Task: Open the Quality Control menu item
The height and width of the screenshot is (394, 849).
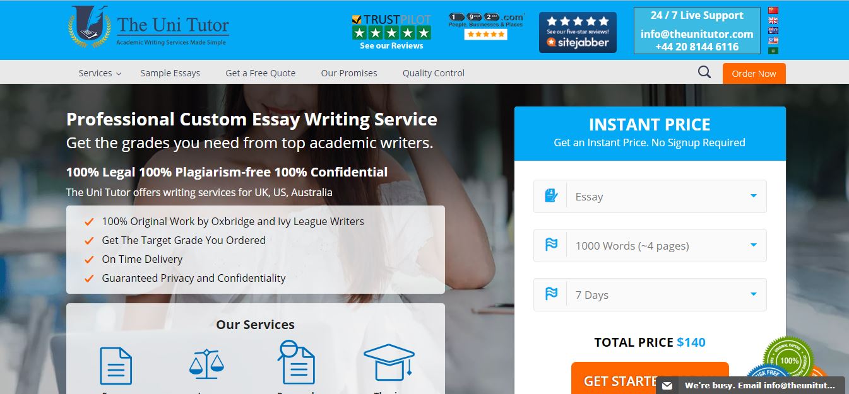Action: [x=433, y=73]
